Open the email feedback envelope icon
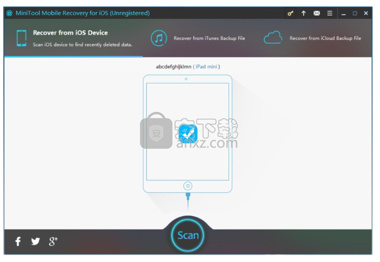The image size is (380, 262). (x=316, y=13)
